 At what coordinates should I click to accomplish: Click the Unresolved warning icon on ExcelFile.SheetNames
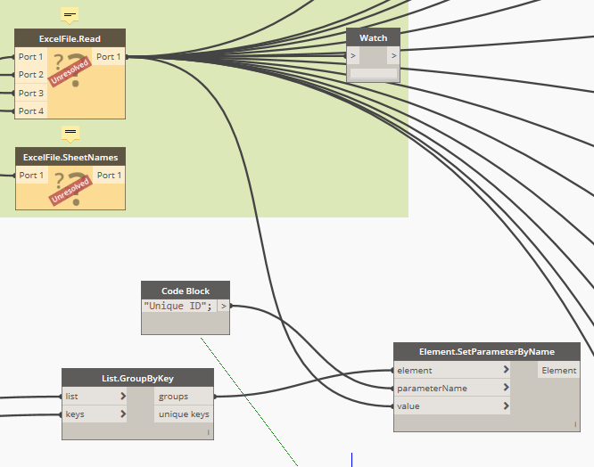coord(70,189)
